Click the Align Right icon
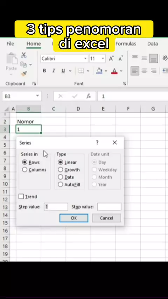This screenshot has width=168, height=299. pos(154,71)
